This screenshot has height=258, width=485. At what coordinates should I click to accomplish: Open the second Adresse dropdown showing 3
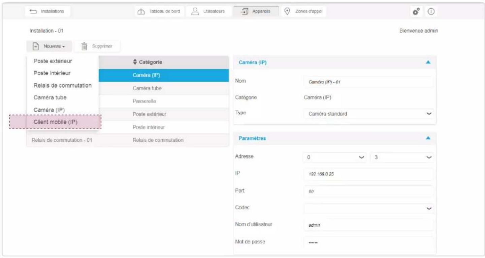point(402,157)
